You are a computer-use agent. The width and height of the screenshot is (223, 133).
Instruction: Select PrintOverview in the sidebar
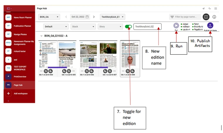point(19,77)
